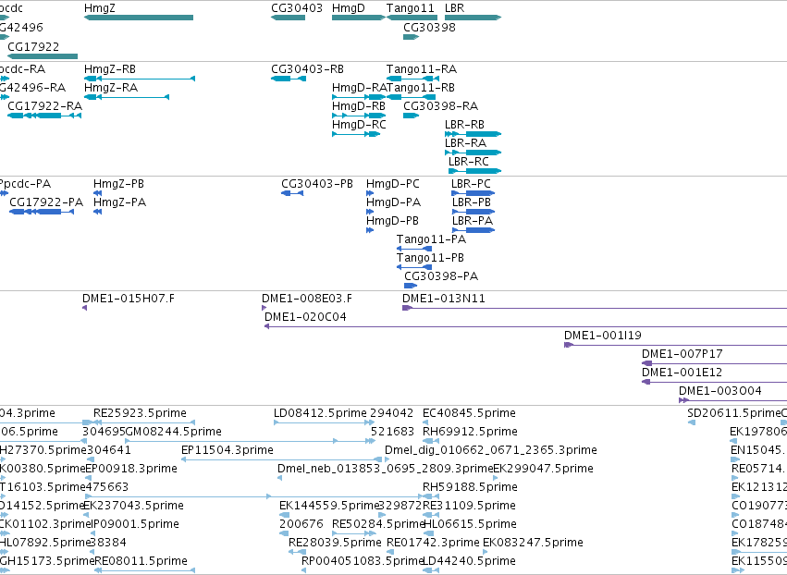Select the RE28039.5prime EST label
787x575 pixels.
(335, 544)
